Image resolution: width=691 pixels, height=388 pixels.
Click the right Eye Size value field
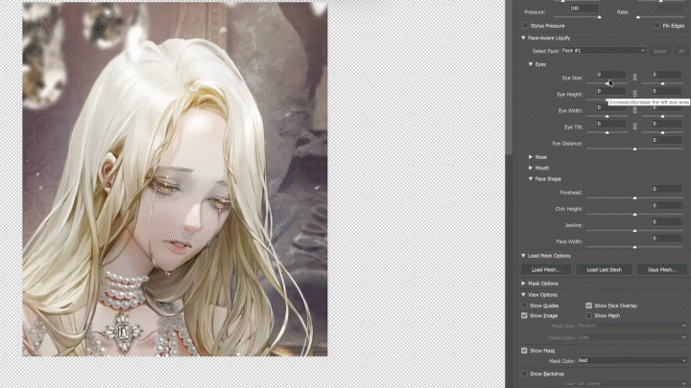coord(666,75)
